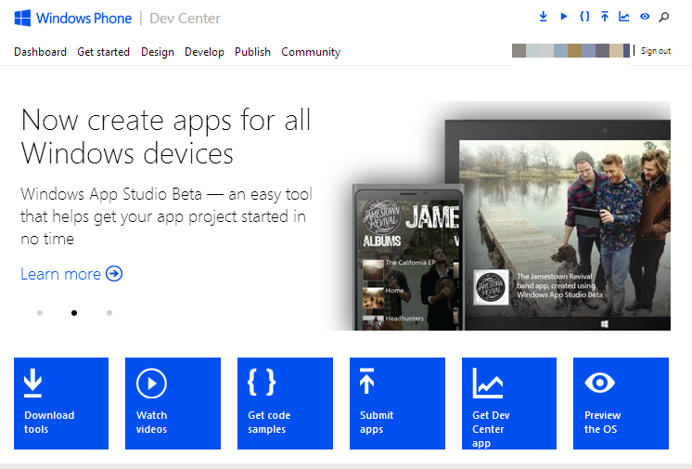Click the curly braces code icon in header
Screen dimensions: 692x469
pos(584,17)
